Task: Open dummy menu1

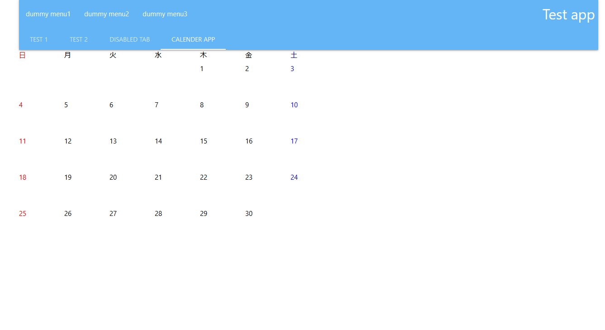Action: tap(48, 14)
